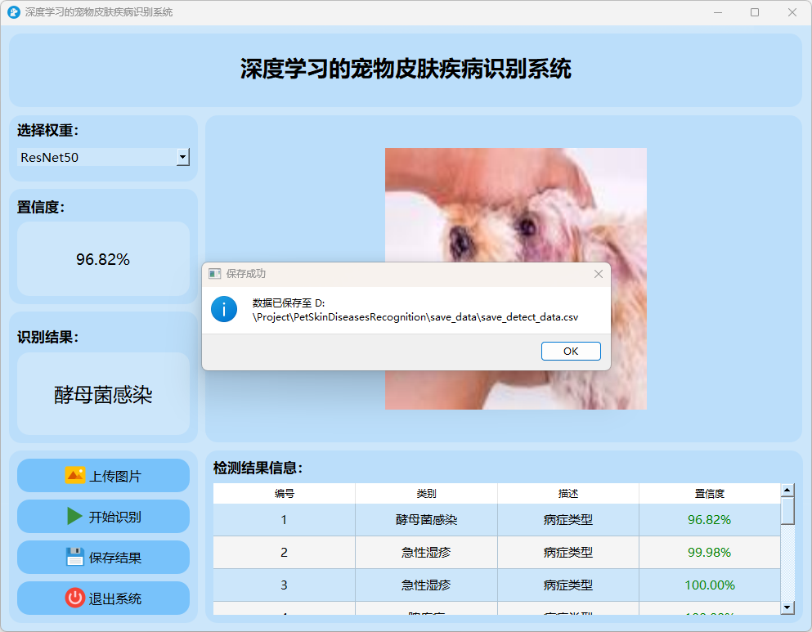The height and width of the screenshot is (632, 812).
Task: Click the 类别 column header
Action: (426, 494)
